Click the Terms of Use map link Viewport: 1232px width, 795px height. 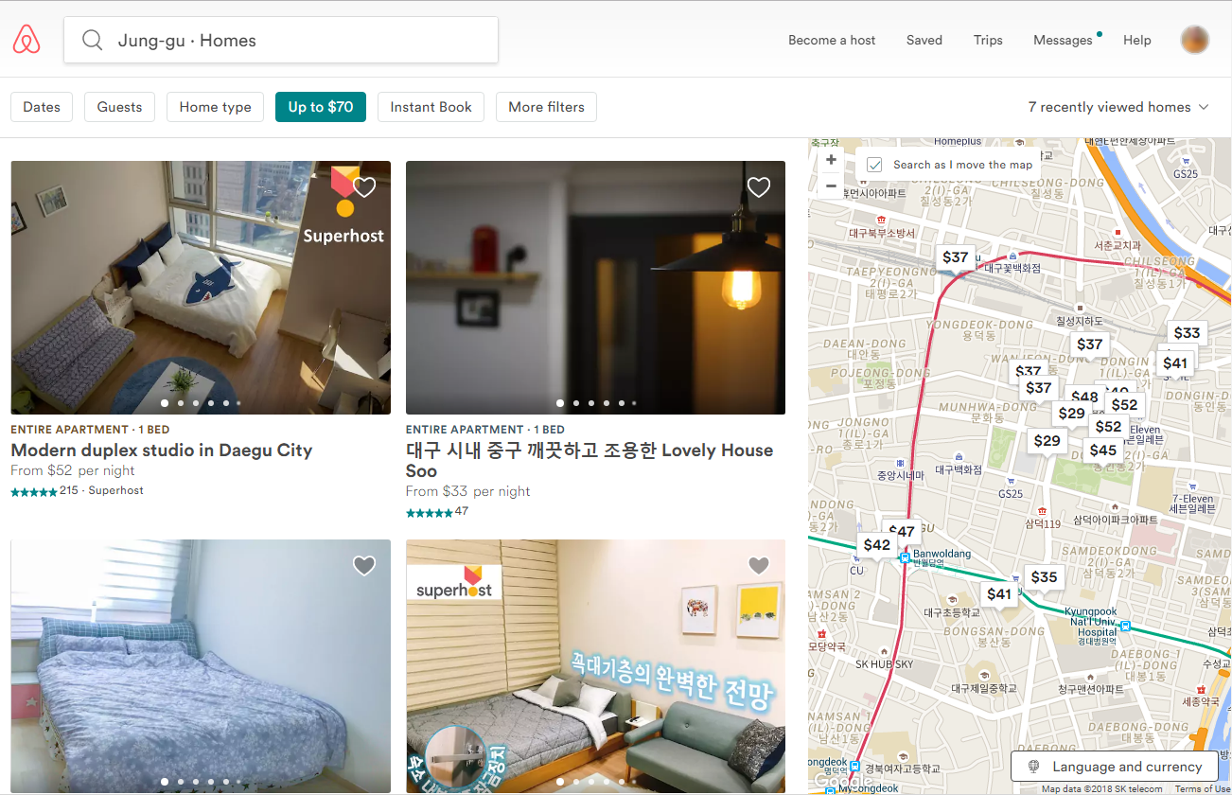coord(1203,789)
